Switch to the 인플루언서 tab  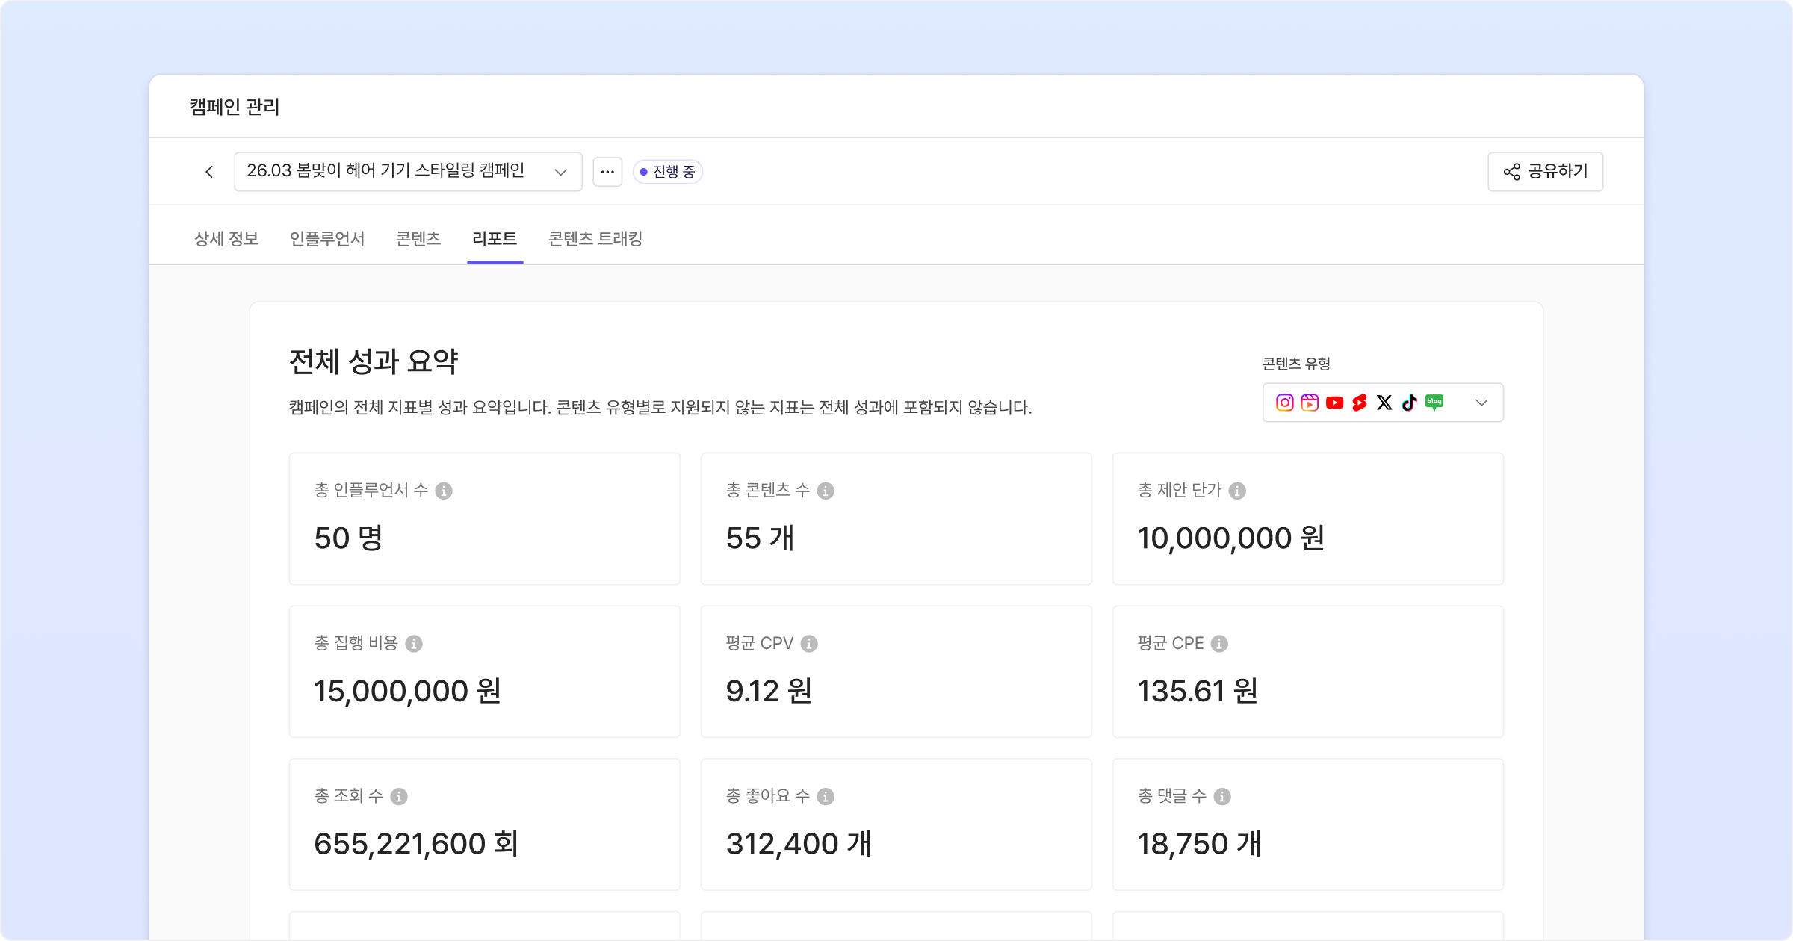pyautogui.click(x=327, y=239)
